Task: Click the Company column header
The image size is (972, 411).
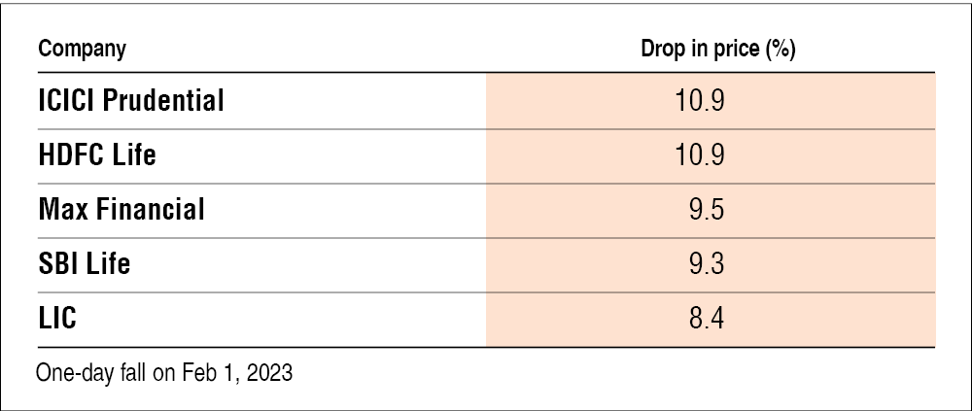Action: [82, 50]
